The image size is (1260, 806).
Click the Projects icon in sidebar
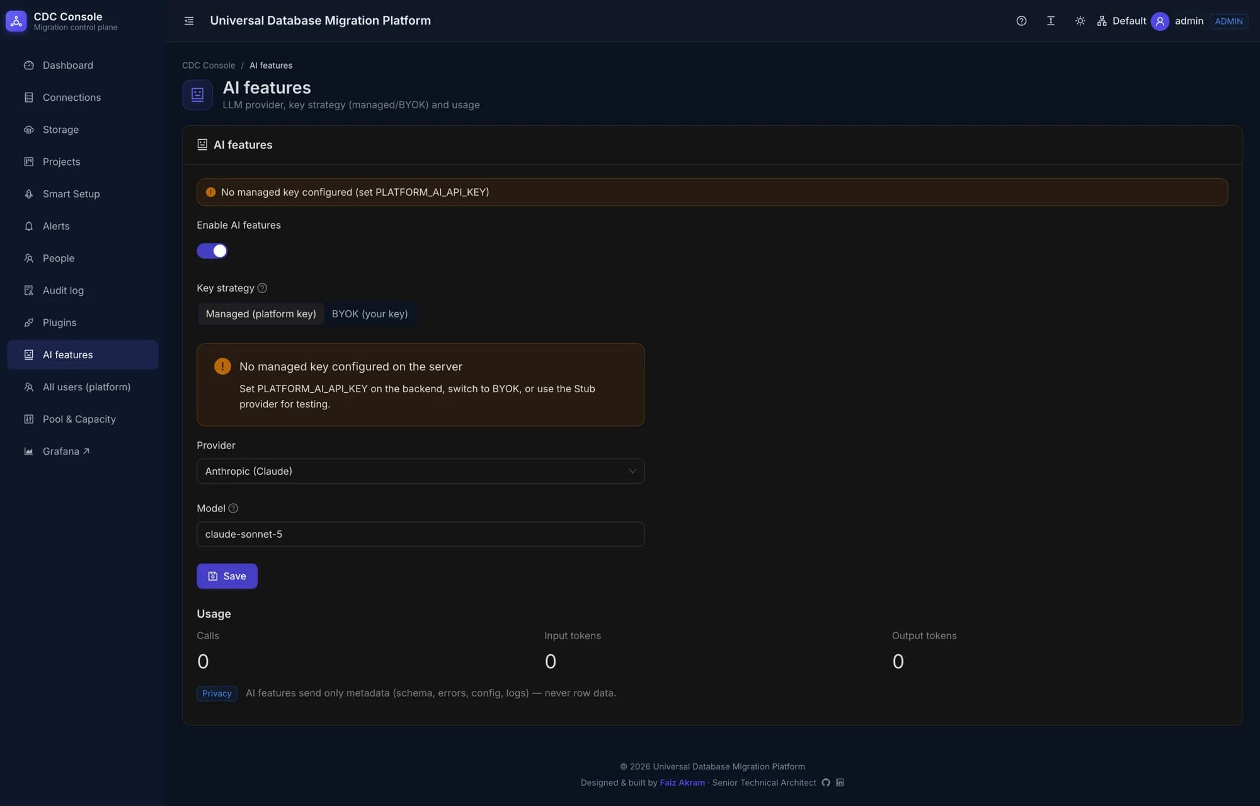[28, 162]
